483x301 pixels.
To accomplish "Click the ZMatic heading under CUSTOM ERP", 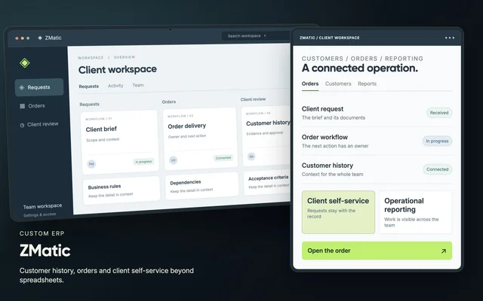I will [45, 251].
